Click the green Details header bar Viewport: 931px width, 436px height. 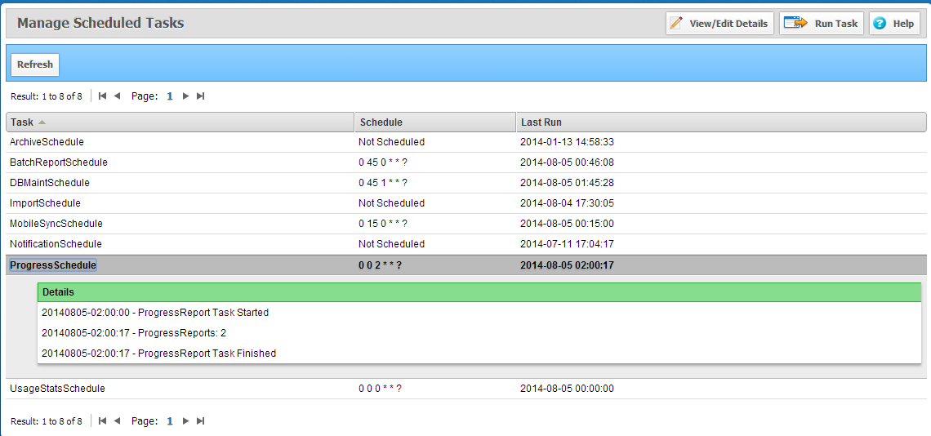479,292
